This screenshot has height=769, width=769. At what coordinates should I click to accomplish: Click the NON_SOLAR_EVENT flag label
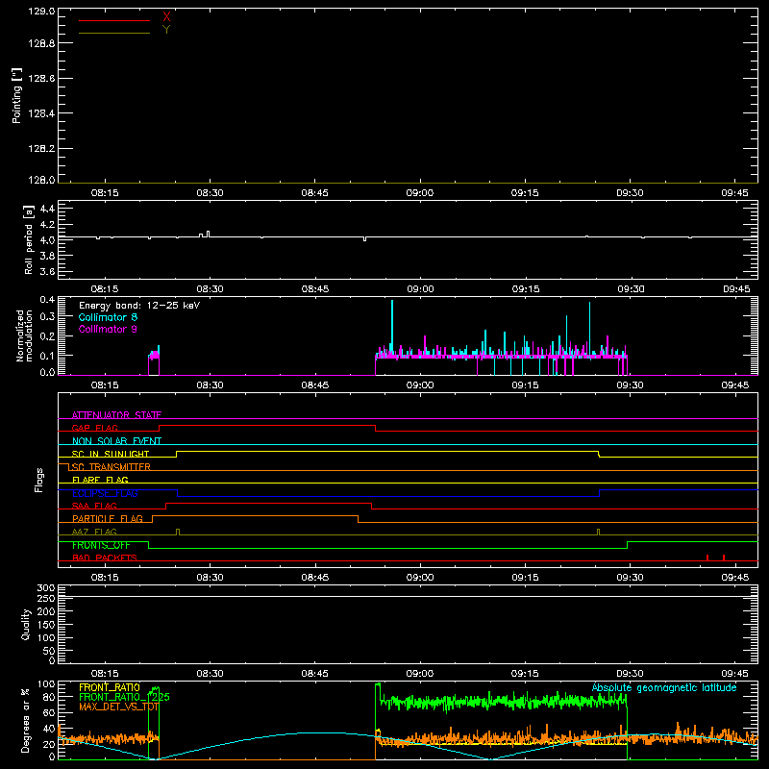pos(116,441)
